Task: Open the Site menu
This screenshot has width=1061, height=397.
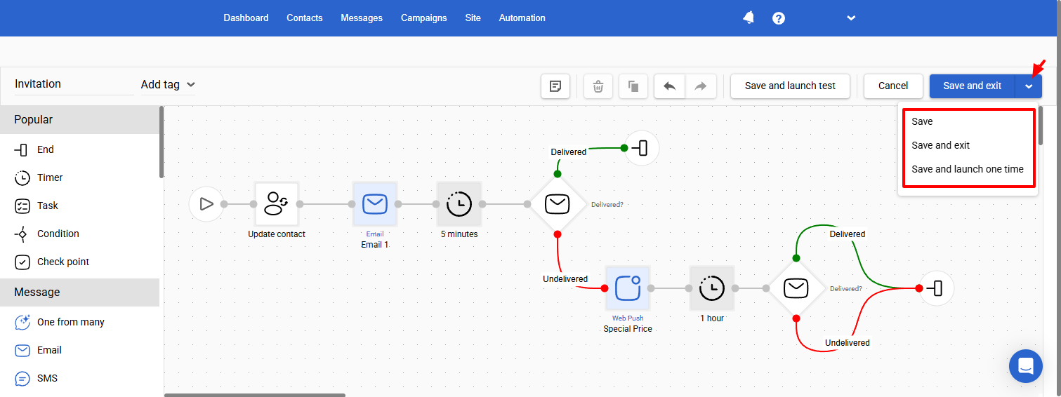Action: coord(473,18)
